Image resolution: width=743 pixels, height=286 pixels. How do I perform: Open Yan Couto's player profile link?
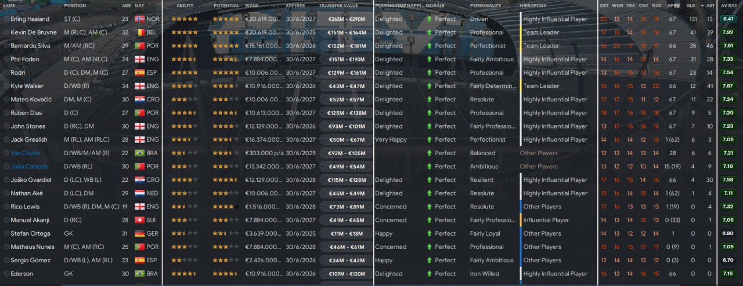click(25, 153)
